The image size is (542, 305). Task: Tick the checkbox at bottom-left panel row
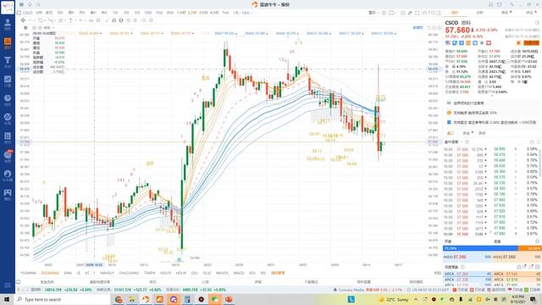[19, 282]
